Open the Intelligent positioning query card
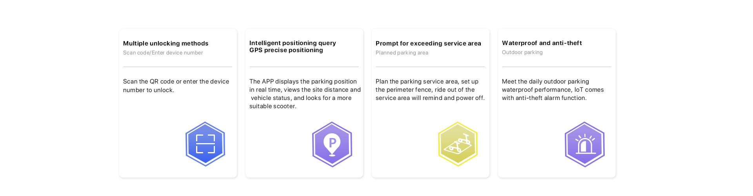The image size is (753, 196). [x=304, y=103]
